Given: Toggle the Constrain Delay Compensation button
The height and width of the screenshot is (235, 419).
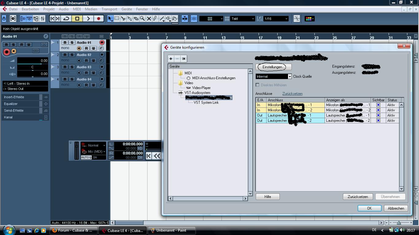Looking at the screenshot, I should [13, 19].
